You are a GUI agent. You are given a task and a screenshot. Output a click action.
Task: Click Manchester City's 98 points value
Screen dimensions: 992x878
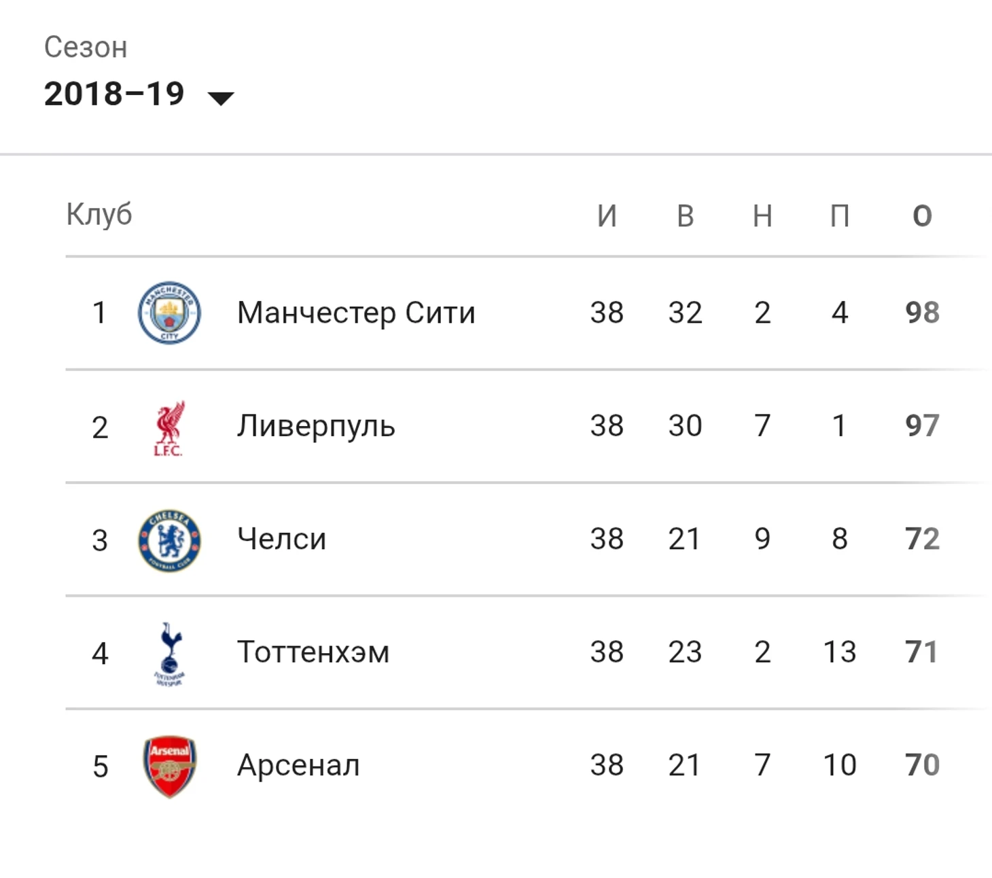(922, 313)
